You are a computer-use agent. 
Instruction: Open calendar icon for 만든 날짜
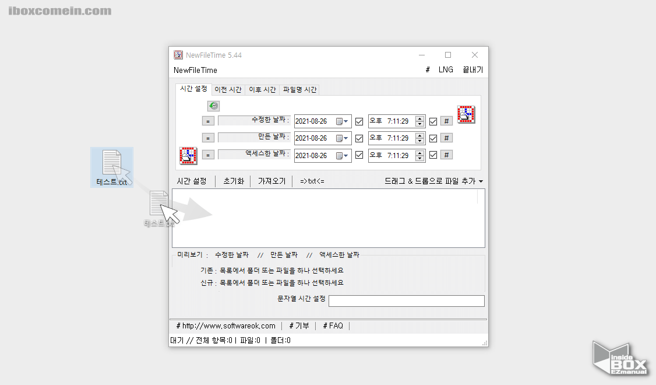point(342,138)
